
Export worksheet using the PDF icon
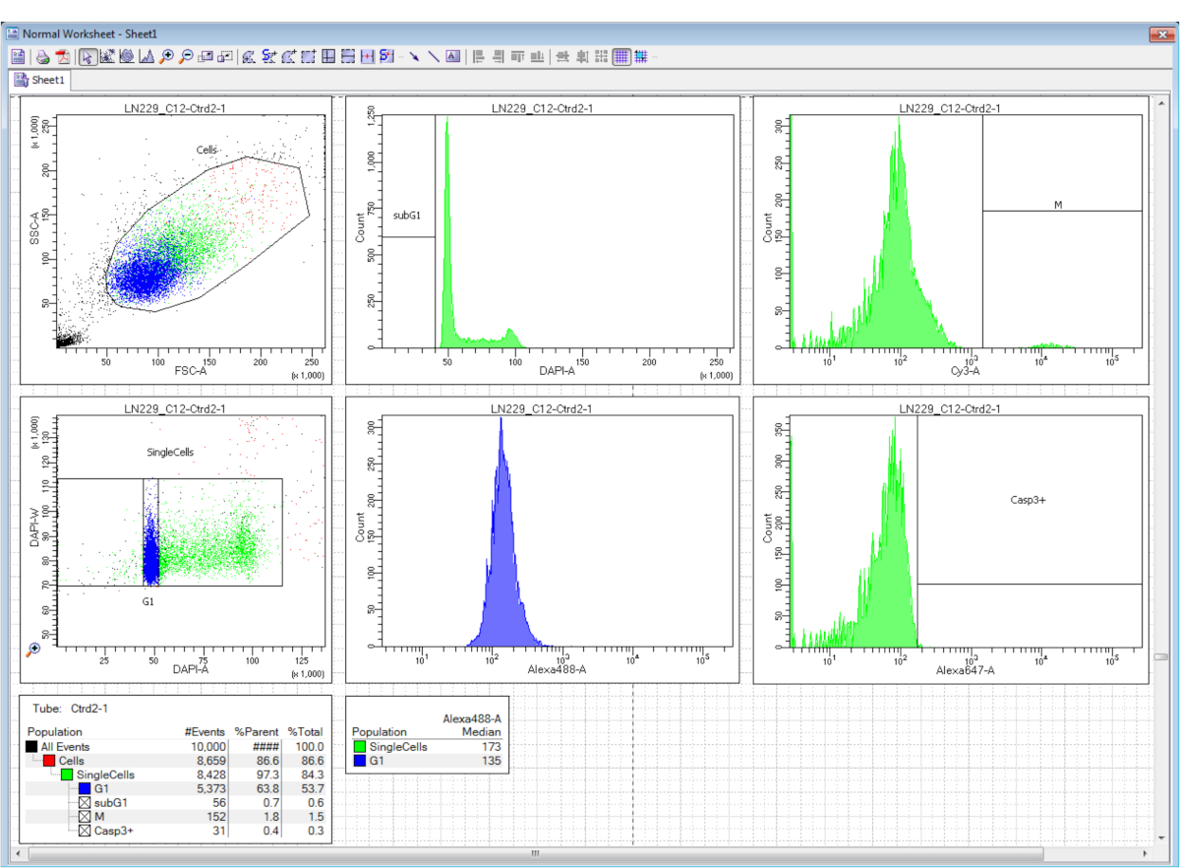[x=62, y=57]
